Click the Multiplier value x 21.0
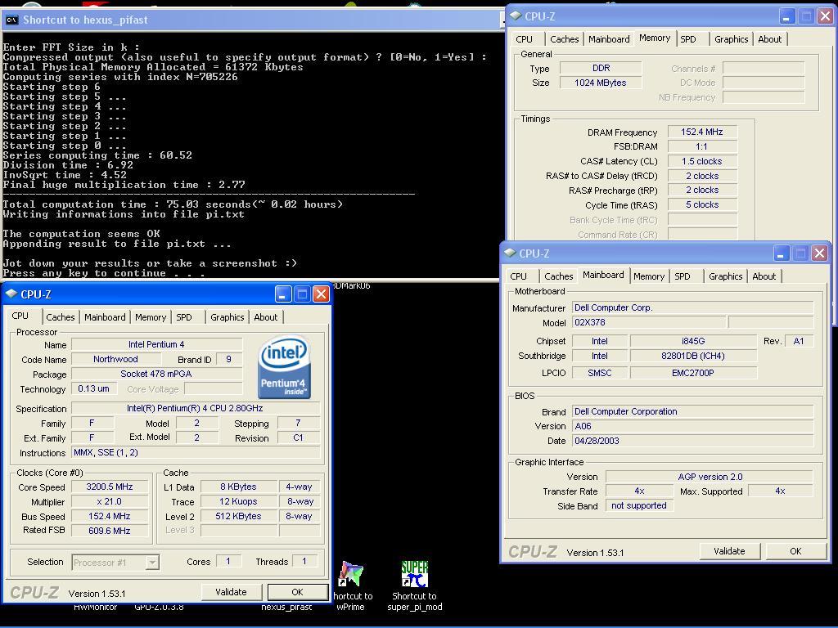Image resolution: width=838 pixels, height=628 pixels. pos(110,501)
